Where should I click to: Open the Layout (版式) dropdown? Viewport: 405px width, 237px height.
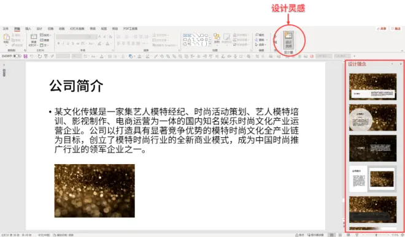(45, 35)
